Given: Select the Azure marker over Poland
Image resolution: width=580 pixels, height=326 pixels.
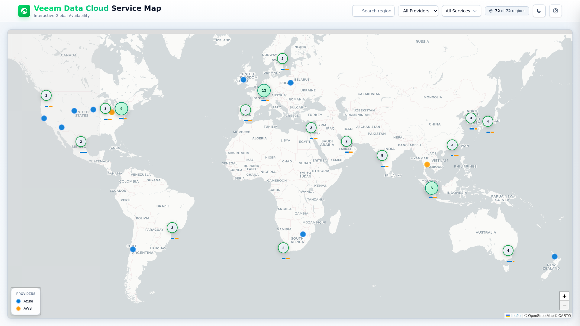Looking at the screenshot, I should pyautogui.click(x=291, y=83).
